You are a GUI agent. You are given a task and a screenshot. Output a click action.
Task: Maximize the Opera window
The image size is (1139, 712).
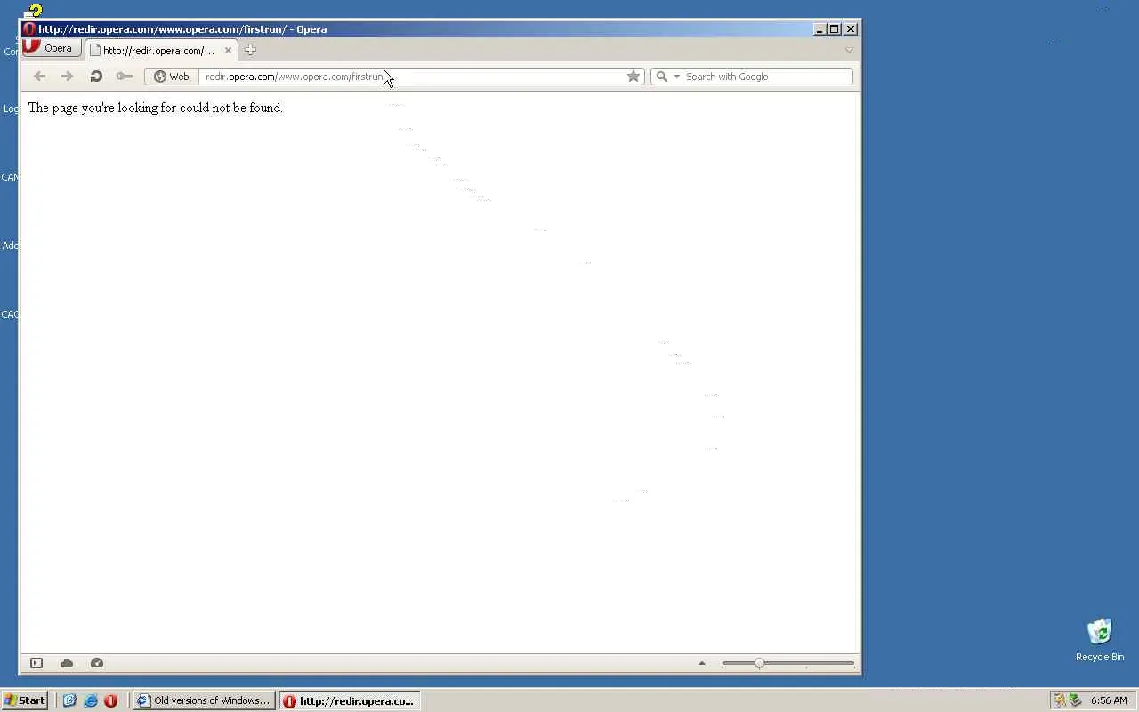coord(835,29)
